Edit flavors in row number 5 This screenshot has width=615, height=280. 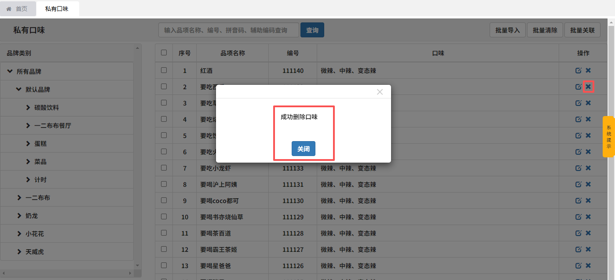coord(578,135)
